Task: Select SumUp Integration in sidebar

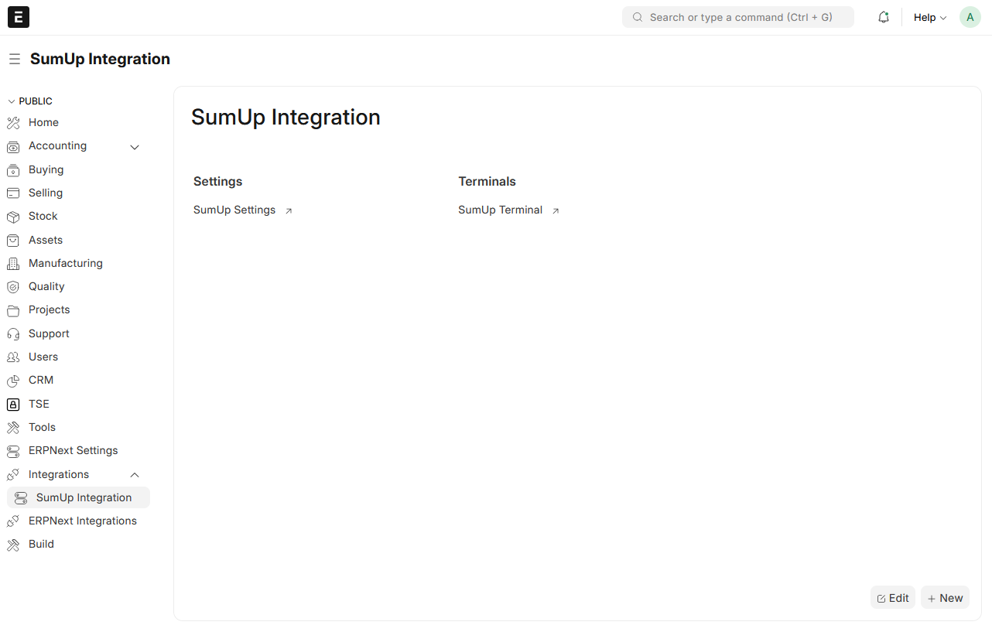Action: [84, 497]
